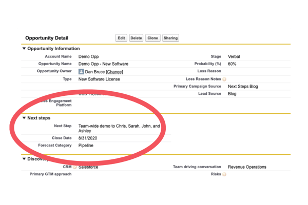Click help icon next to CRM label

click(x=74, y=167)
